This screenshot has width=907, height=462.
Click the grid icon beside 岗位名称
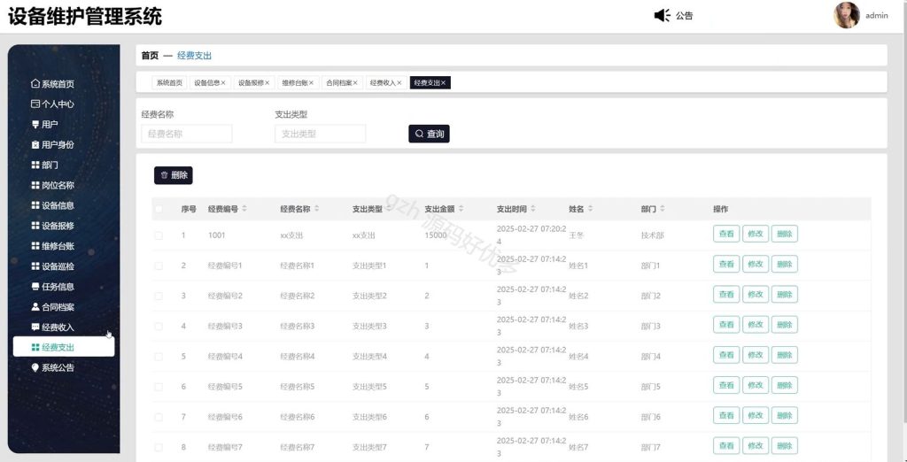[x=35, y=185]
